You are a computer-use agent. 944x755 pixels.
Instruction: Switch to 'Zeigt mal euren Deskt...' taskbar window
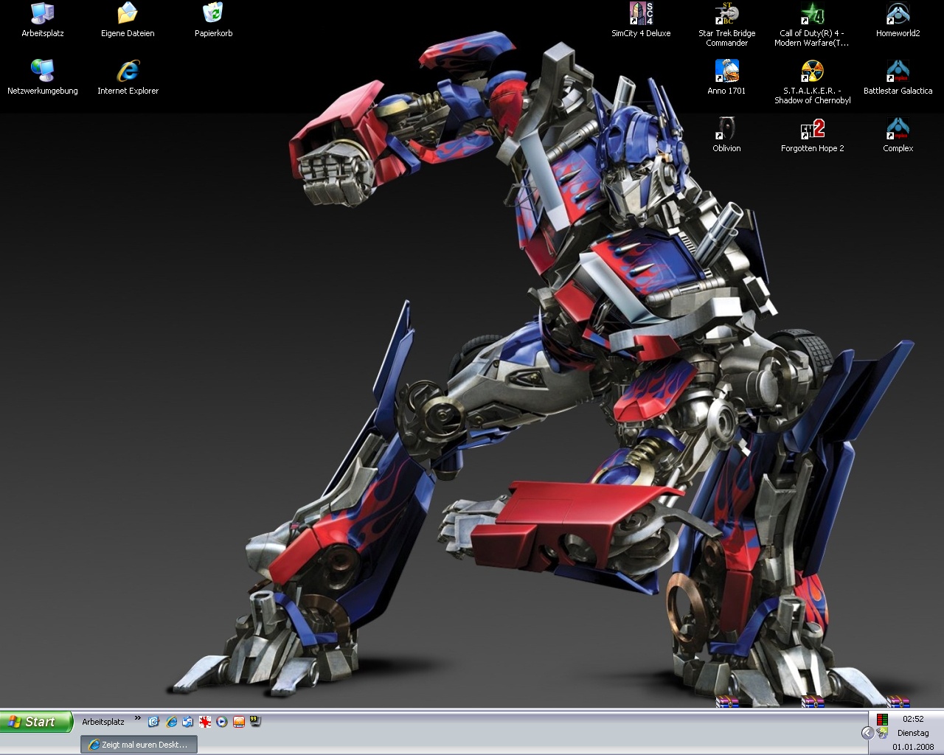[139, 745]
